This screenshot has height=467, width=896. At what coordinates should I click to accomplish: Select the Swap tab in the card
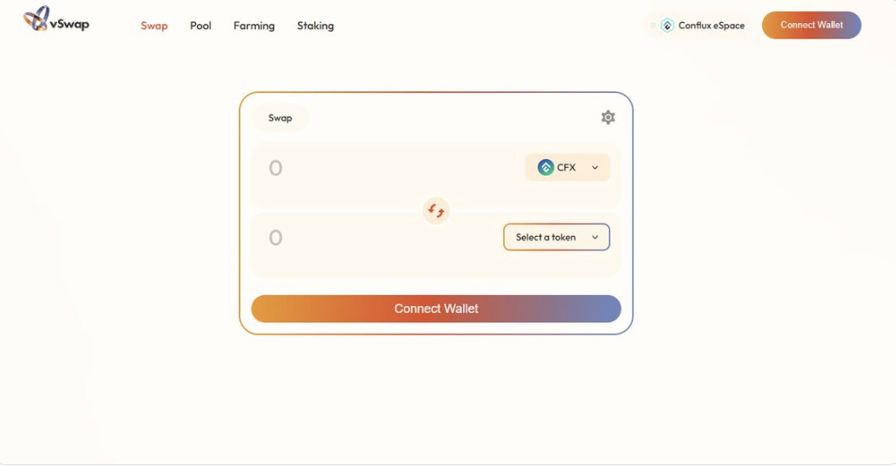pos(280,118)
